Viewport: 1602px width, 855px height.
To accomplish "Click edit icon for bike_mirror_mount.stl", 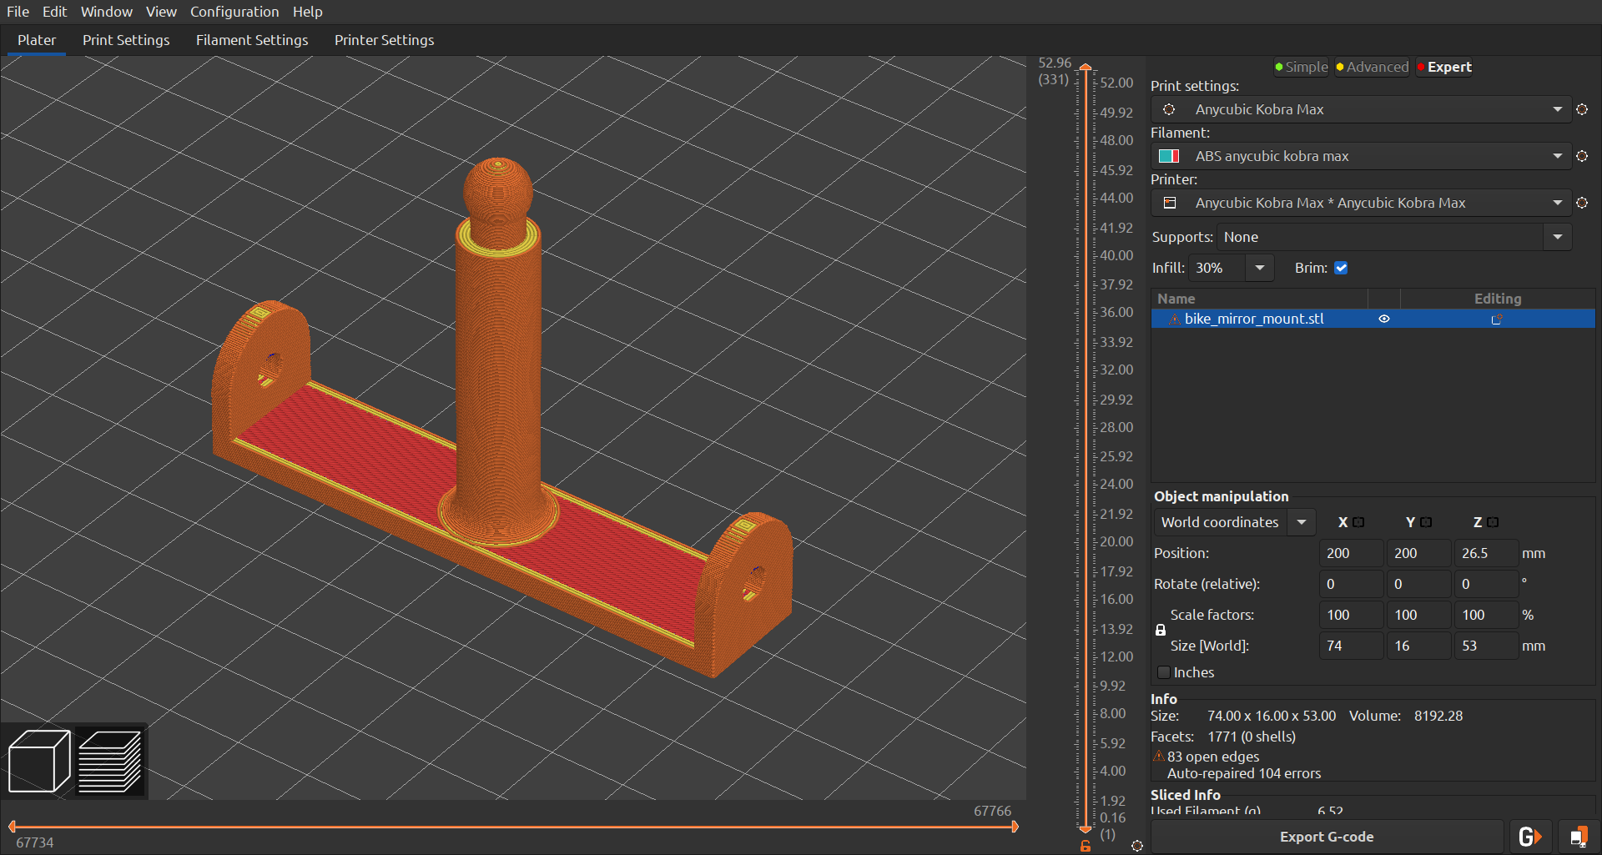I will (x=1497, y=319).
